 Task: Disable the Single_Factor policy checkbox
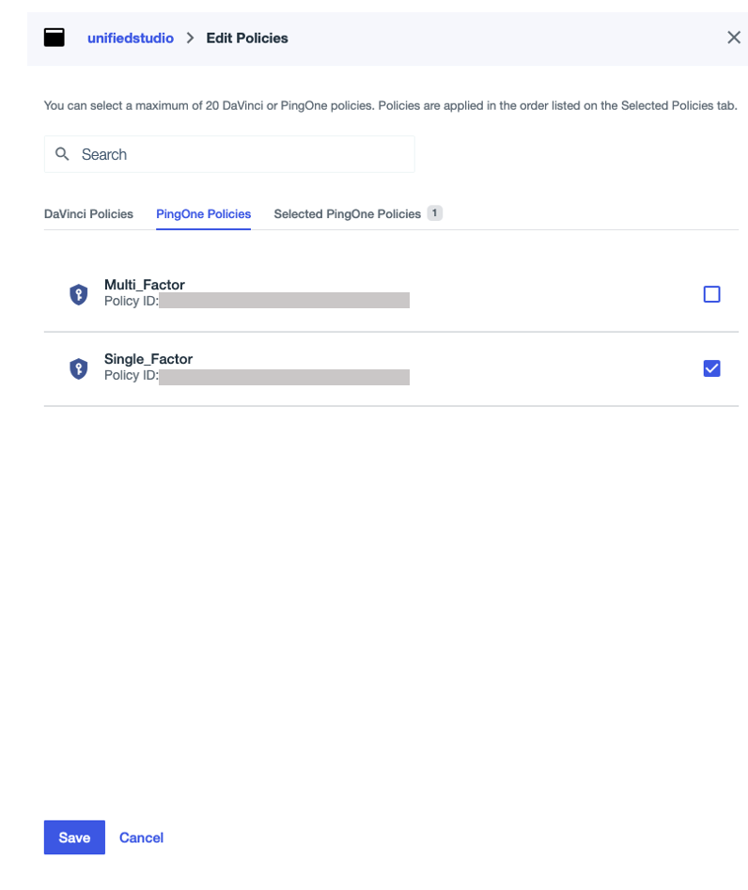point(711,368)
